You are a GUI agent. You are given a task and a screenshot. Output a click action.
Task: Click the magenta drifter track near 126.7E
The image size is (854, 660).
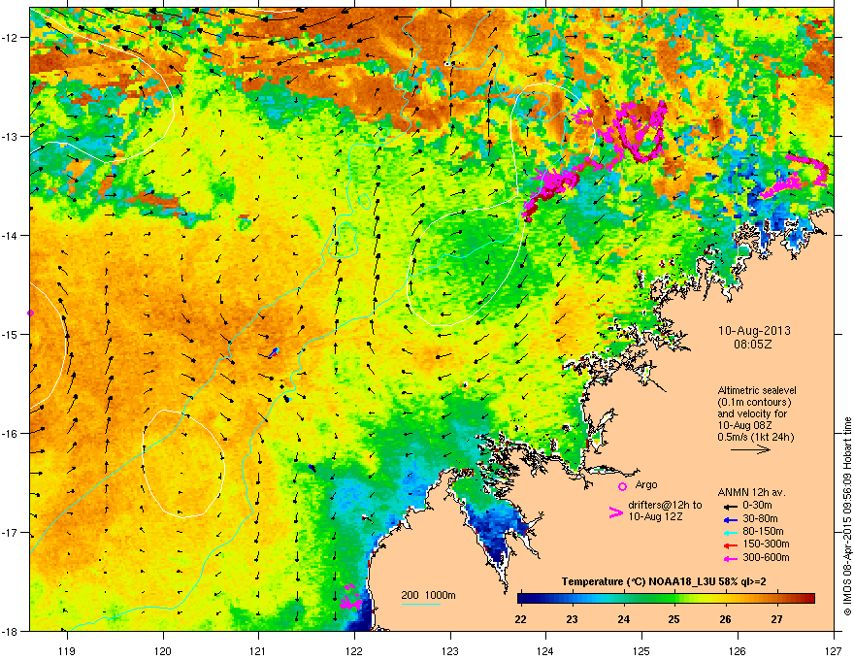pos(797,177)
